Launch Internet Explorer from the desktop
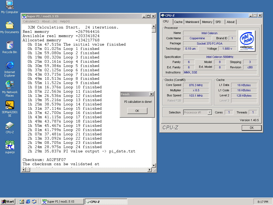The width and height of the screenshot is (273, 205). point(10,69)
